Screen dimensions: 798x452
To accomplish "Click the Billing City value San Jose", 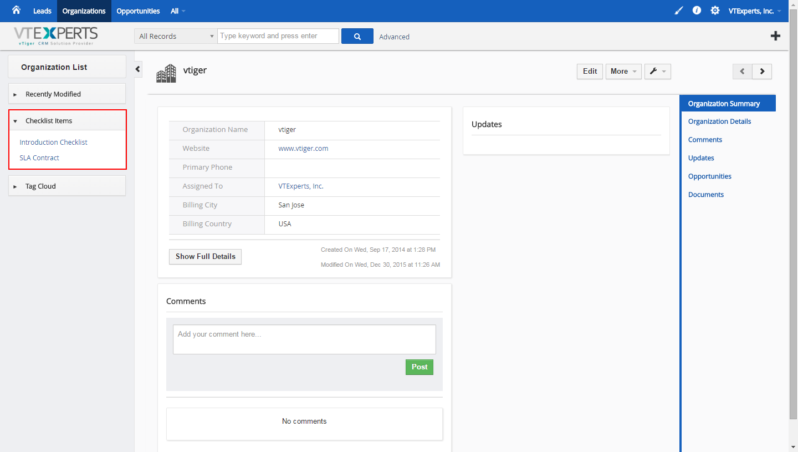I will click(x=291, y=205).
